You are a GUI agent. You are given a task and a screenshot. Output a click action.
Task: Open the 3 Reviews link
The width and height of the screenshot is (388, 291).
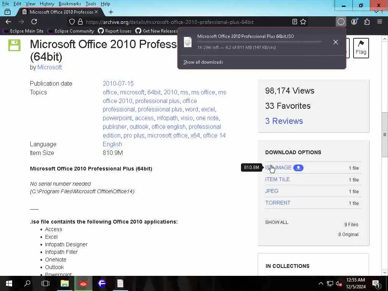pyautogui.click(x=284, y=121)
